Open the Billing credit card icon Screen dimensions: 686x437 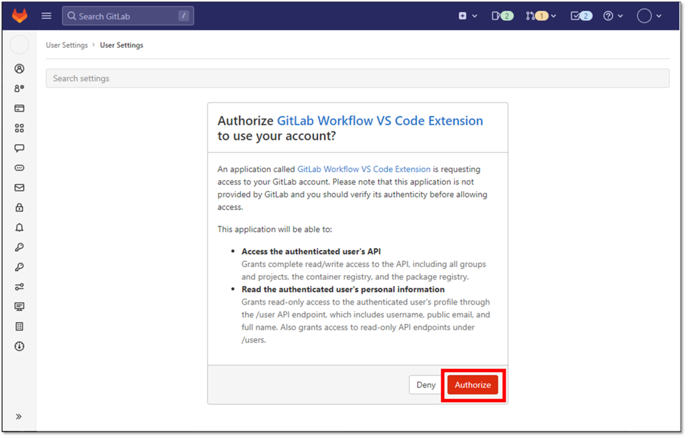(19, 108)
